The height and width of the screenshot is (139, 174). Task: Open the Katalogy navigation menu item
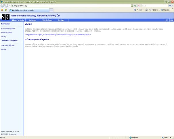tap(32, 20)
